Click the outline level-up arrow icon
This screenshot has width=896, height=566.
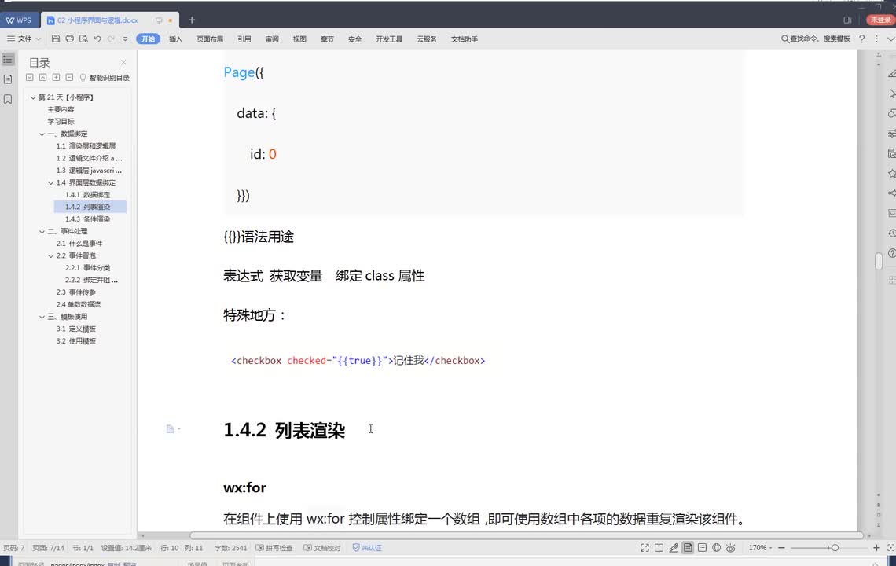tap(43, 77)
